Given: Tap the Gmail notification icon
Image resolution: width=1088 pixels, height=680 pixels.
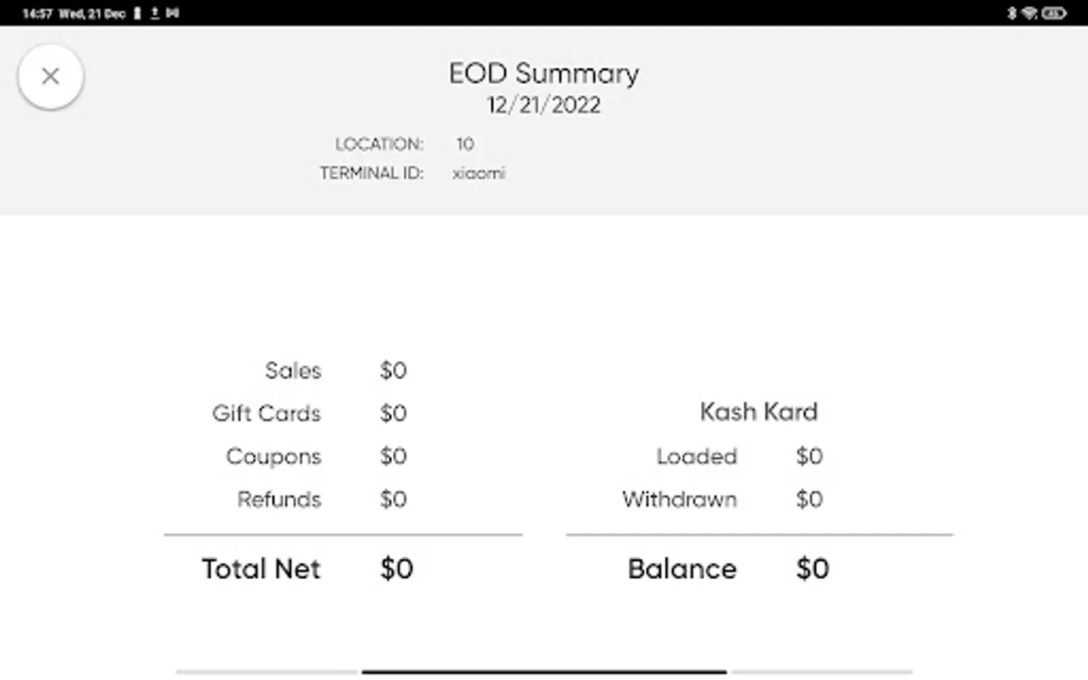Looking at the screenshot, I should (173, 13).
